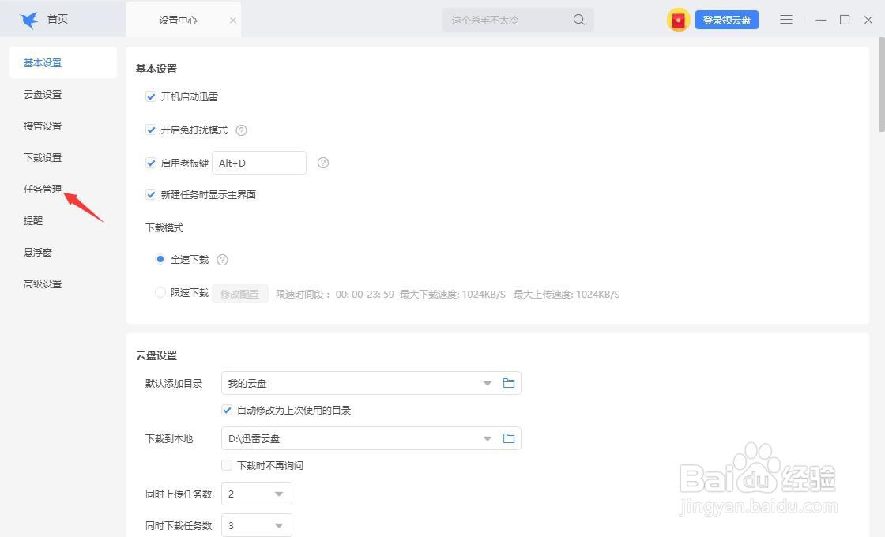Expand 下载到本地 path dropdown arrow
Image resolution: width=885 pixels, height=537 pixels.
point(487,439)
